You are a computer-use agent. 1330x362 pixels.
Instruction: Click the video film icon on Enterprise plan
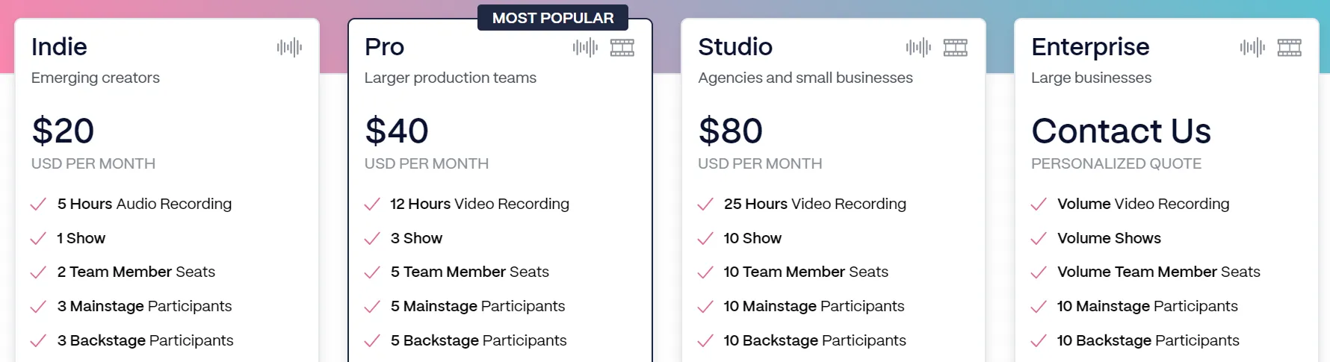point(1290,48)
